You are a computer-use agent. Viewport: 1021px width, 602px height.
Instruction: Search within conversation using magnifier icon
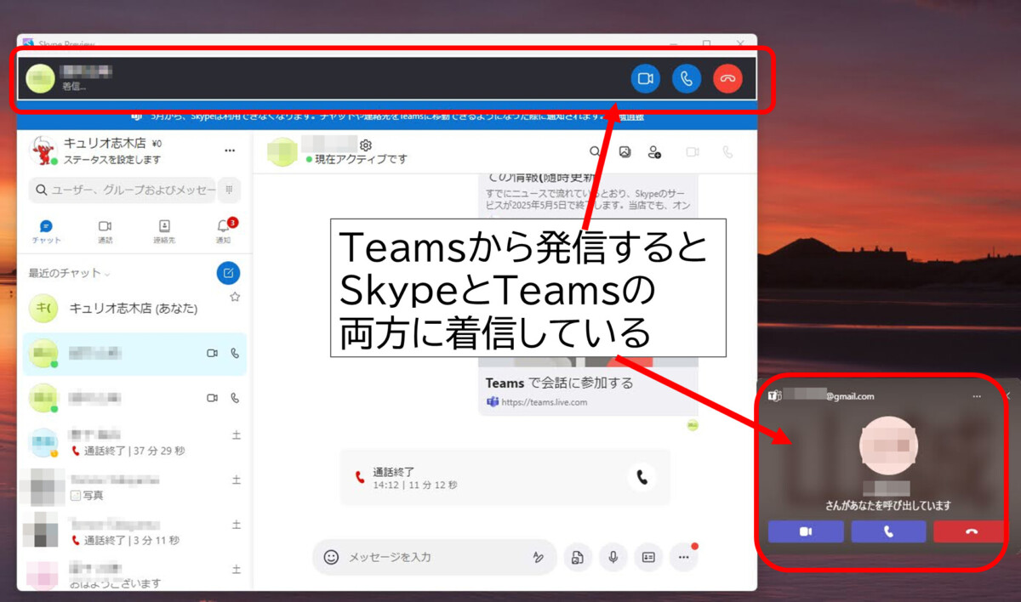coord(595,151)
